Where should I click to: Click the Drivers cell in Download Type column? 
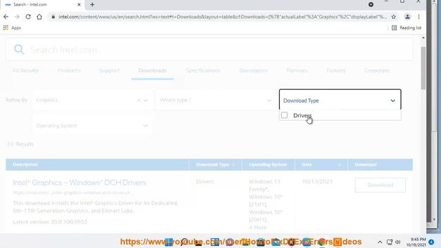point(205,182)
